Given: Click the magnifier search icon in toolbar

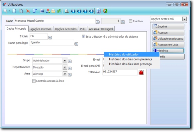Looking at the screenshot, I should 5,11.
